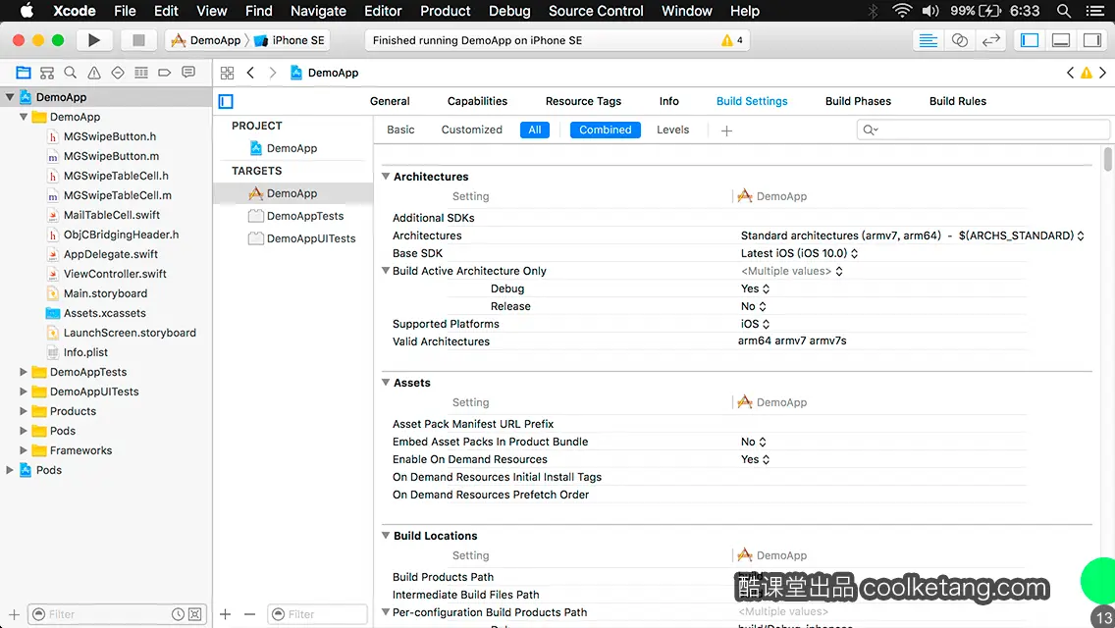The height and width of the screenshot is (628, 1115).
Task: Collapse the Assets section
Action: pos(386,383)
